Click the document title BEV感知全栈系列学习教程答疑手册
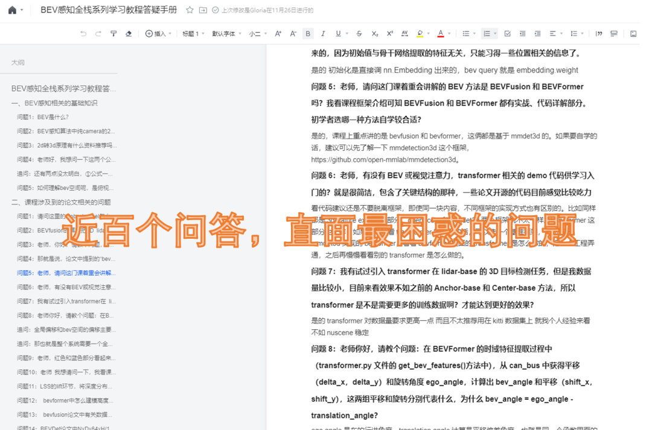Image resolution: width=652 pixels, height=430 pixels. coord(109,10)
